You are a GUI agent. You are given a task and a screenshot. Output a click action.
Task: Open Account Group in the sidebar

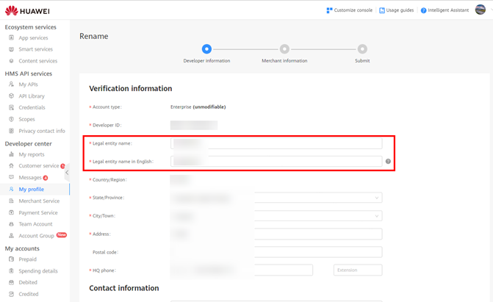[x=37, y=235]
